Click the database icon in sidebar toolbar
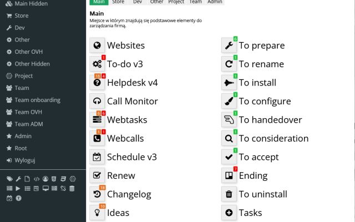This screenshot has height=222, width=355. pyautogui.click(x=72, y=189)
